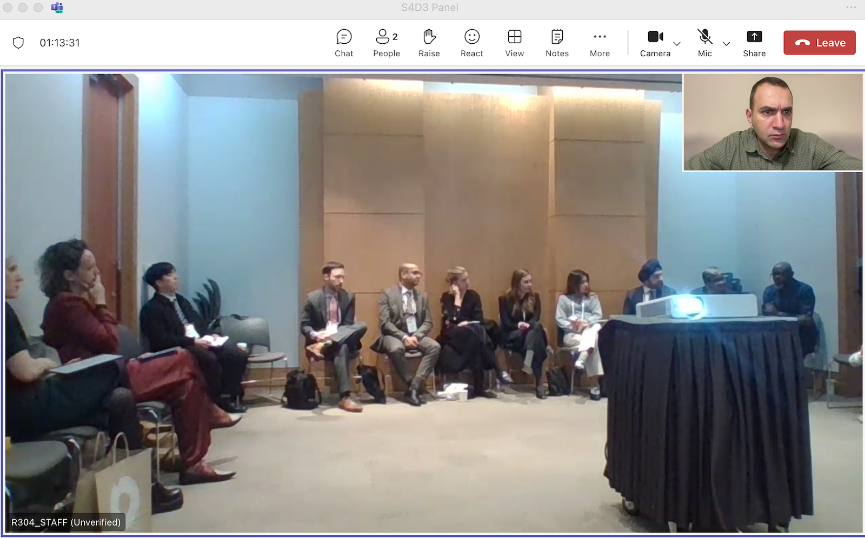Toggle your video feed with Camera button

pyautogui.click(x=655, y=43)
